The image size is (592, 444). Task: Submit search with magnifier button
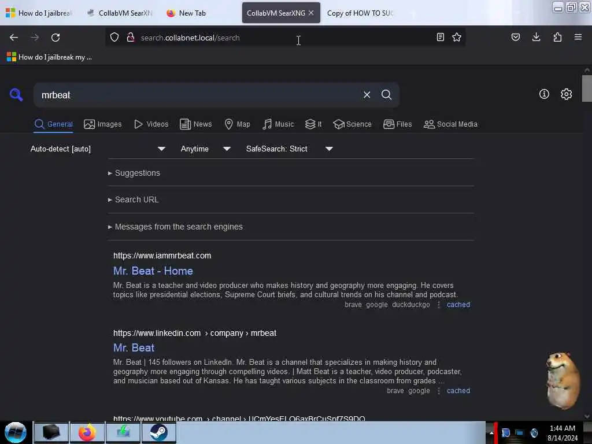point(387,95)
